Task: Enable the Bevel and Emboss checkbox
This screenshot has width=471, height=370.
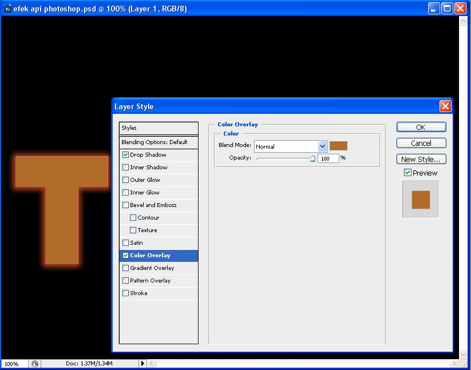Action: pyautogui.click(x=125, y=205)
